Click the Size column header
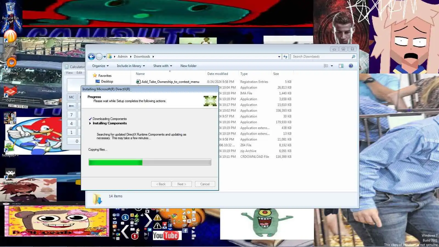Screen dimensions: 439x247 click(x=282, y=74)
